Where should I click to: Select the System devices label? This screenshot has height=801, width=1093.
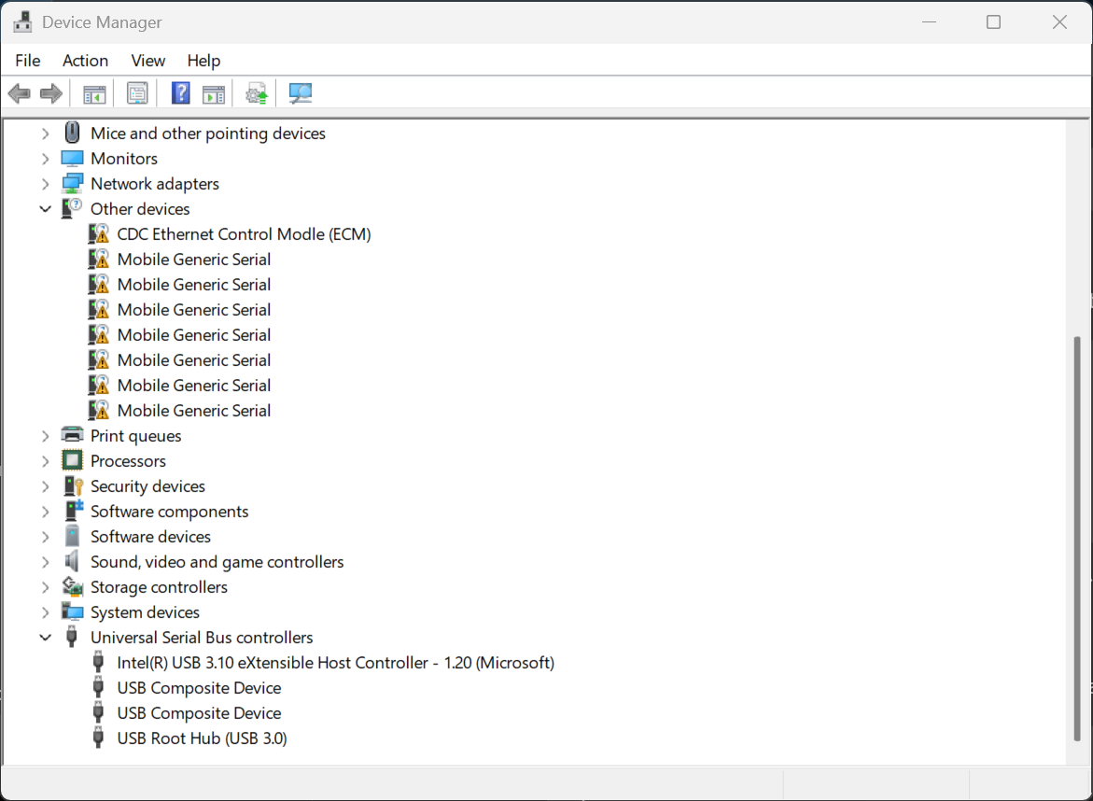click(x=145, y=612)
